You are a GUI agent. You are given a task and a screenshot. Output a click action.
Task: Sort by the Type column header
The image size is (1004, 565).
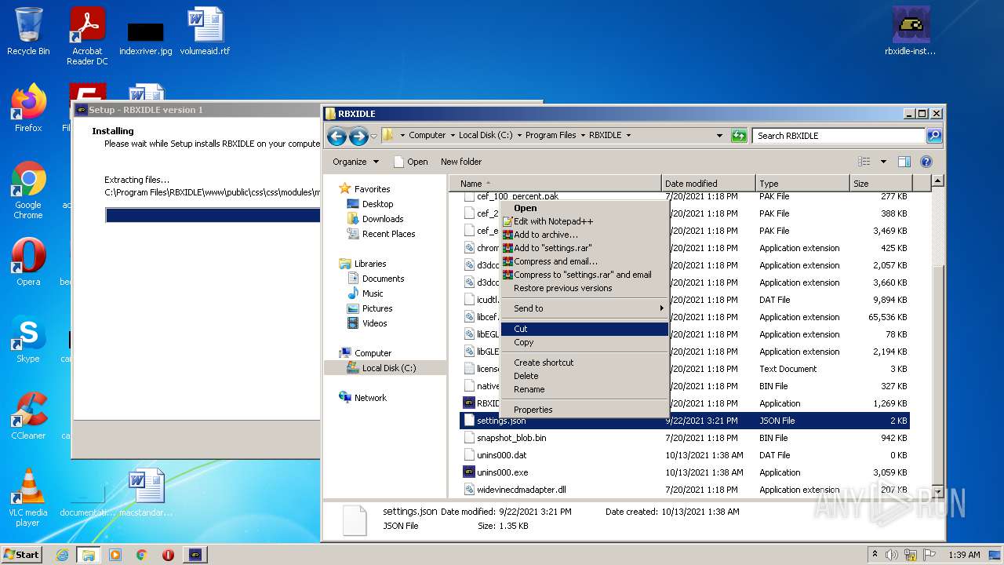pos(802,184)
